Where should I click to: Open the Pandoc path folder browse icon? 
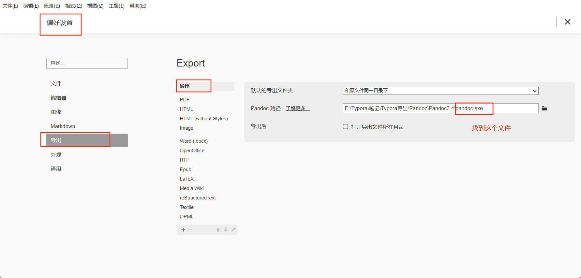click(x=544, y=109)
